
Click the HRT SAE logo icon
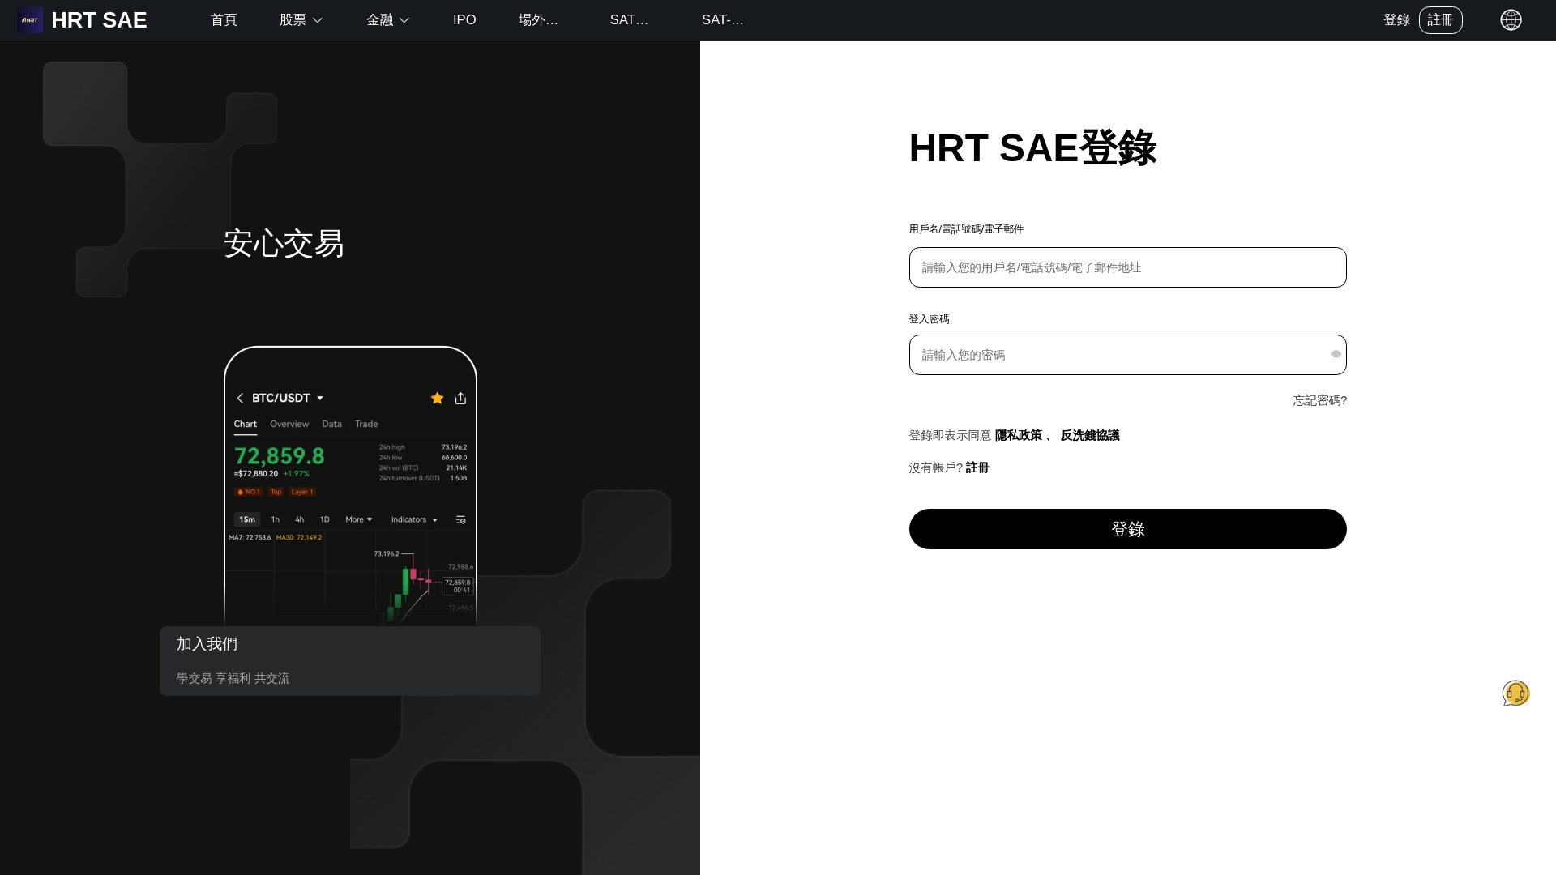coord(30,20)
